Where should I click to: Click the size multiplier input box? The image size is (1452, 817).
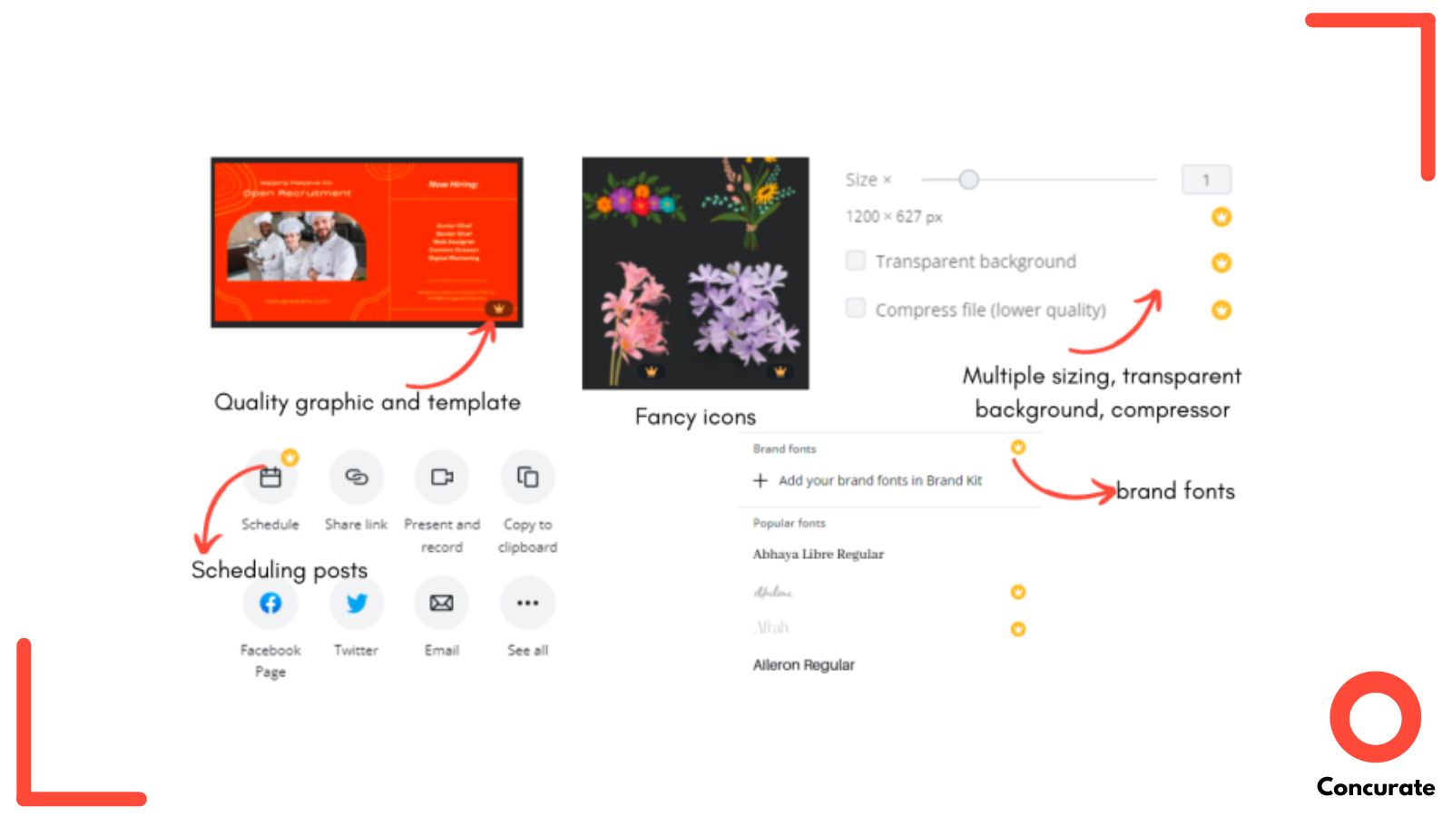pos(1206,180)
